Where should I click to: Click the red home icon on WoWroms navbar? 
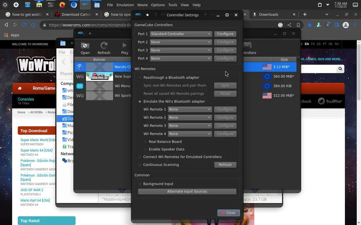pyautogui.click(x=19, y=88)
